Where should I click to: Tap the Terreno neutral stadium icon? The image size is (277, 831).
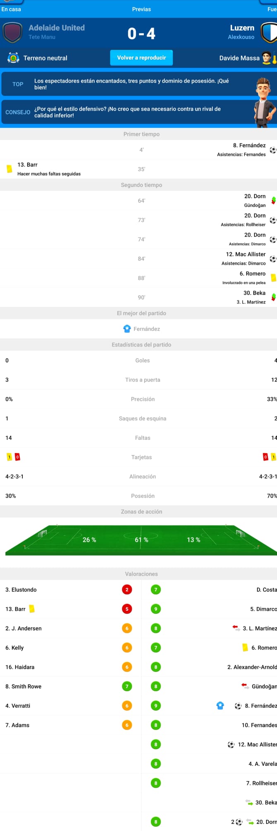coord(13,58)
